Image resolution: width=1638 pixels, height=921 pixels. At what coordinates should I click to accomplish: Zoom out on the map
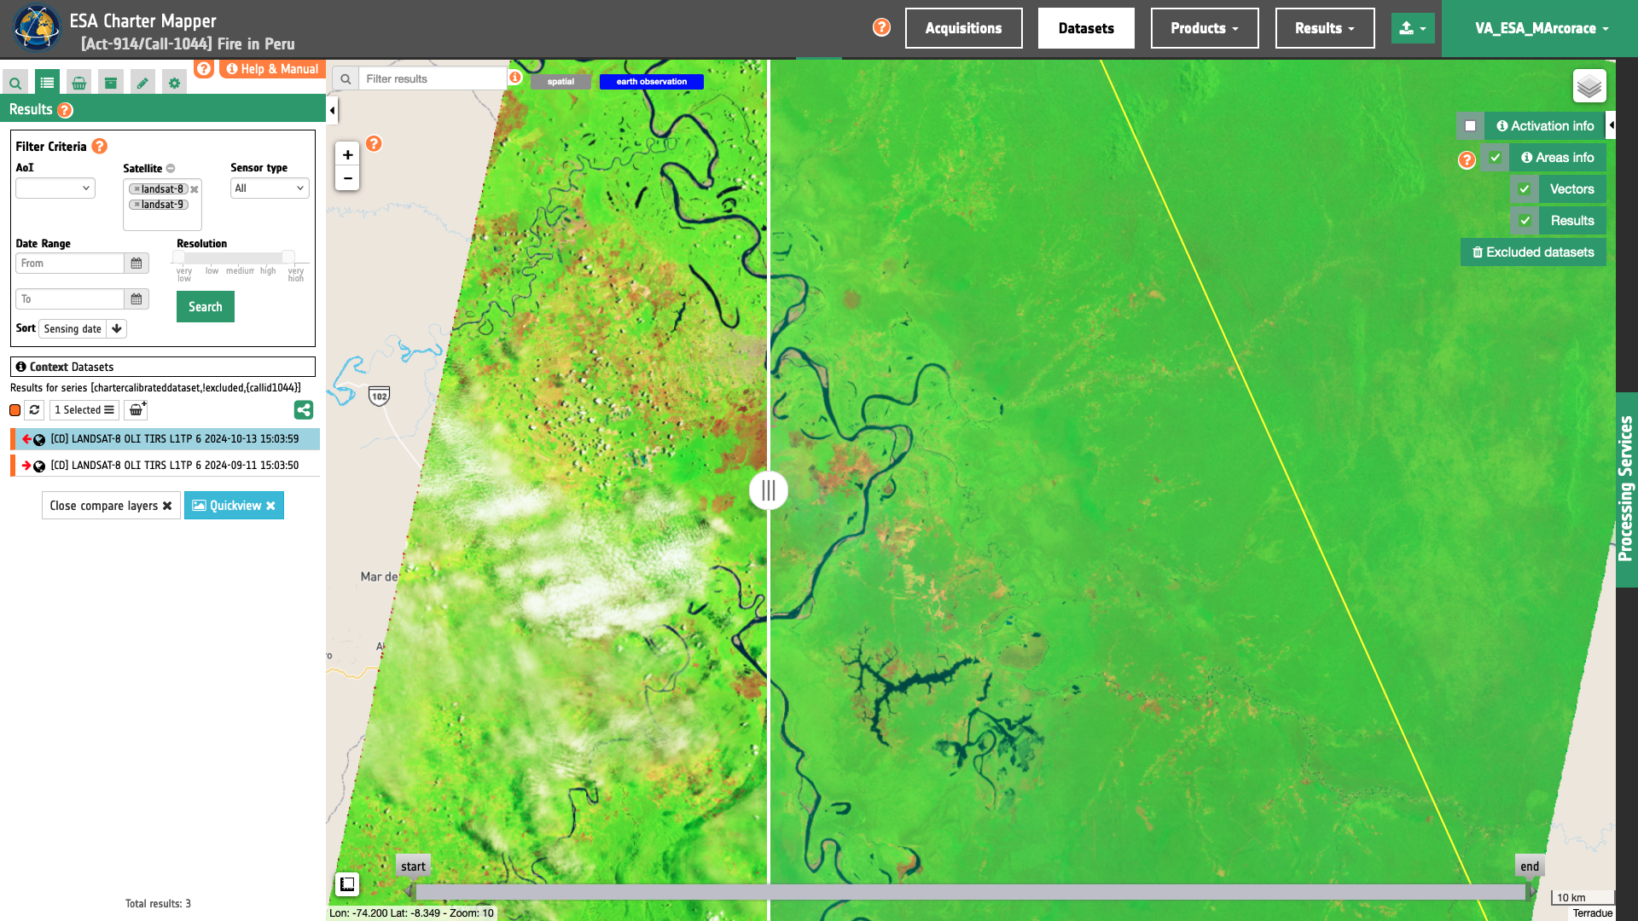pos(347,178)
